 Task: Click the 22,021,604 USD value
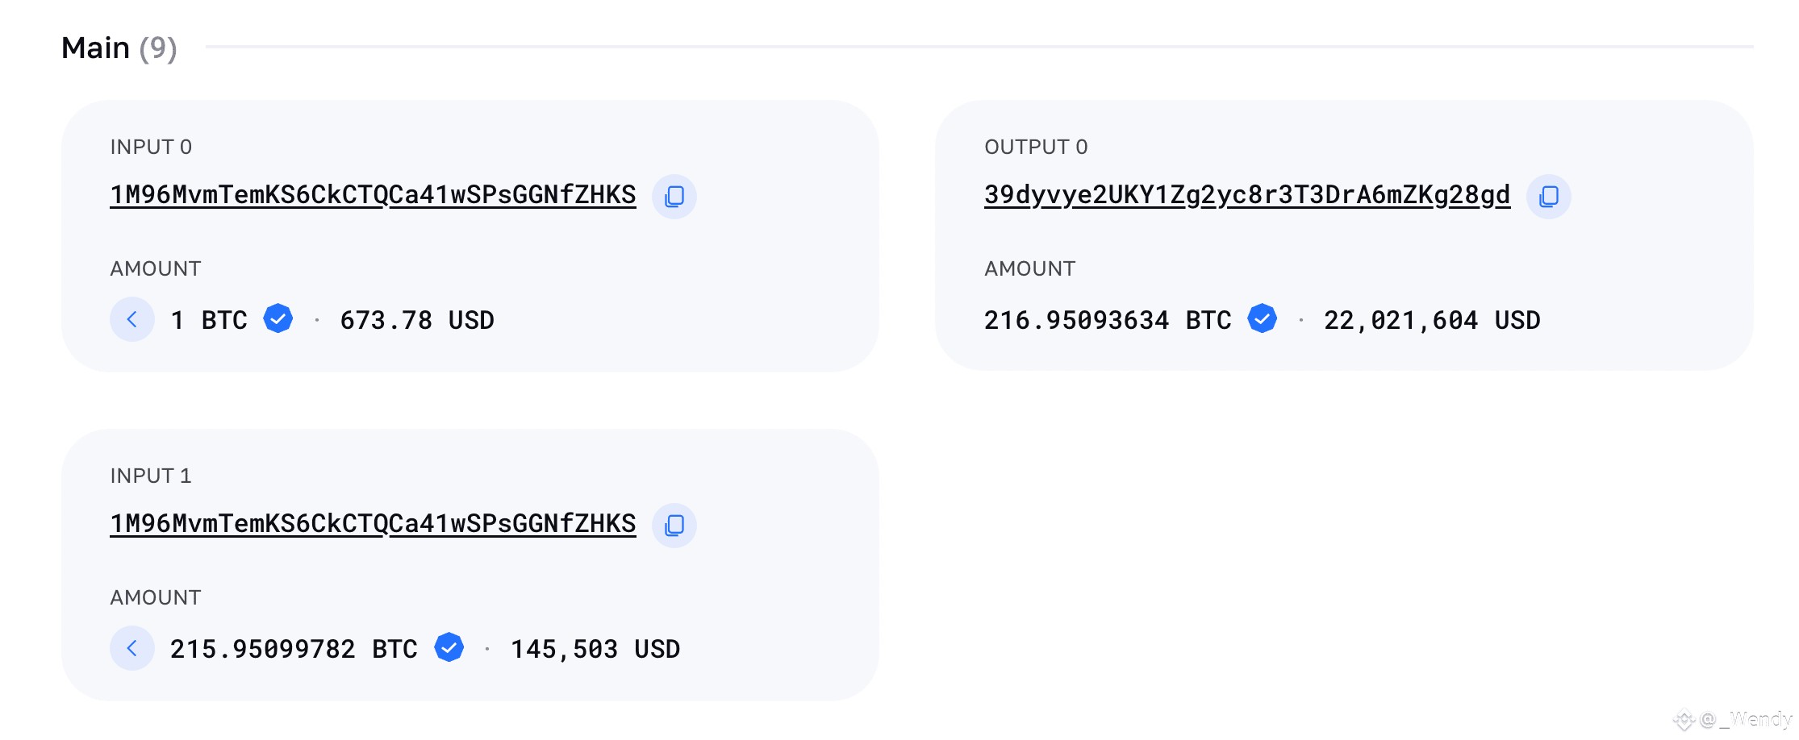click(1431, 319)
